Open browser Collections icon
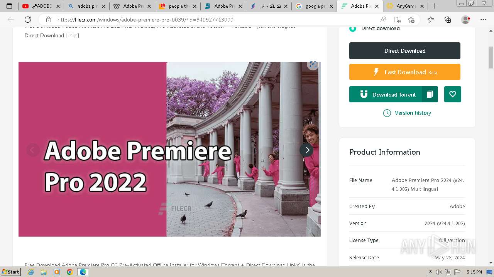This screenshot has height=277, width=494. tap(448, 20)
